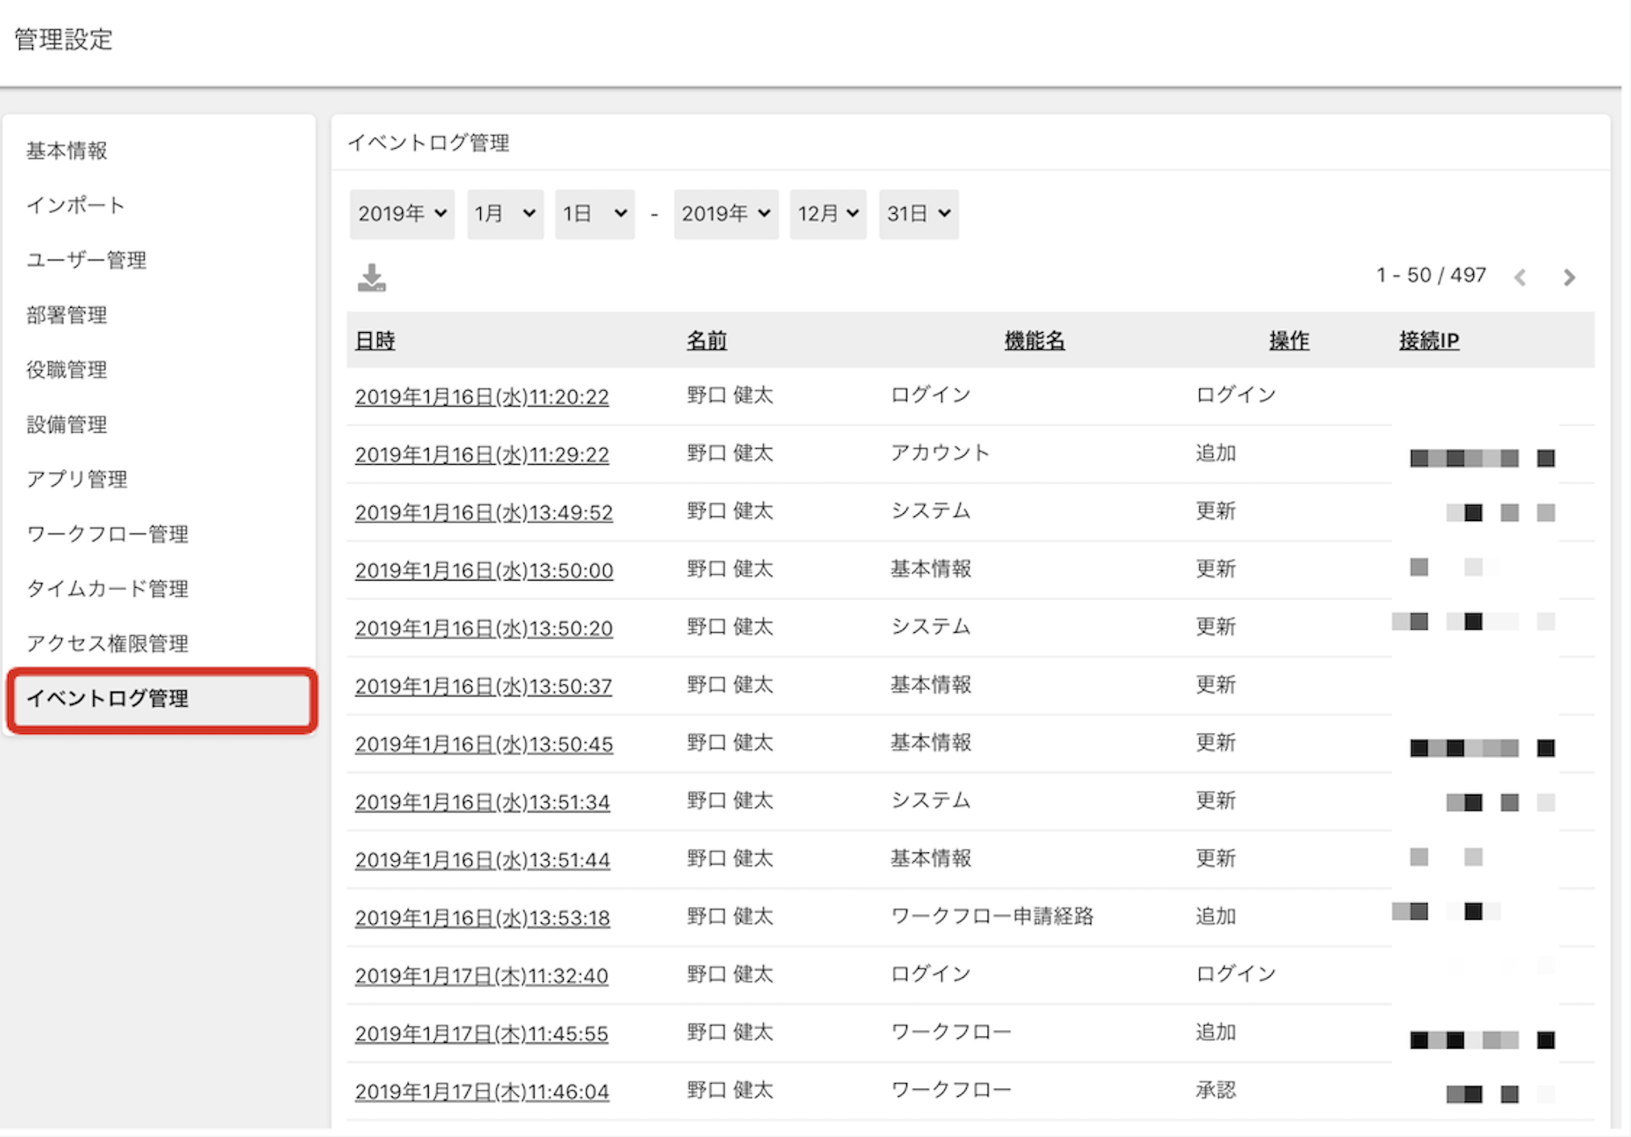Image resolution: width=1631 pixels, height=1137 pixels.
Task: Open log entry 2019年1月16日(水)13:50:37
Action: click(483, 686)
